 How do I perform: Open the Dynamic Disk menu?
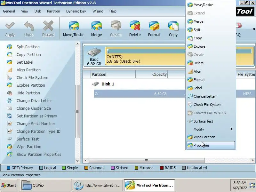point(76,11)
